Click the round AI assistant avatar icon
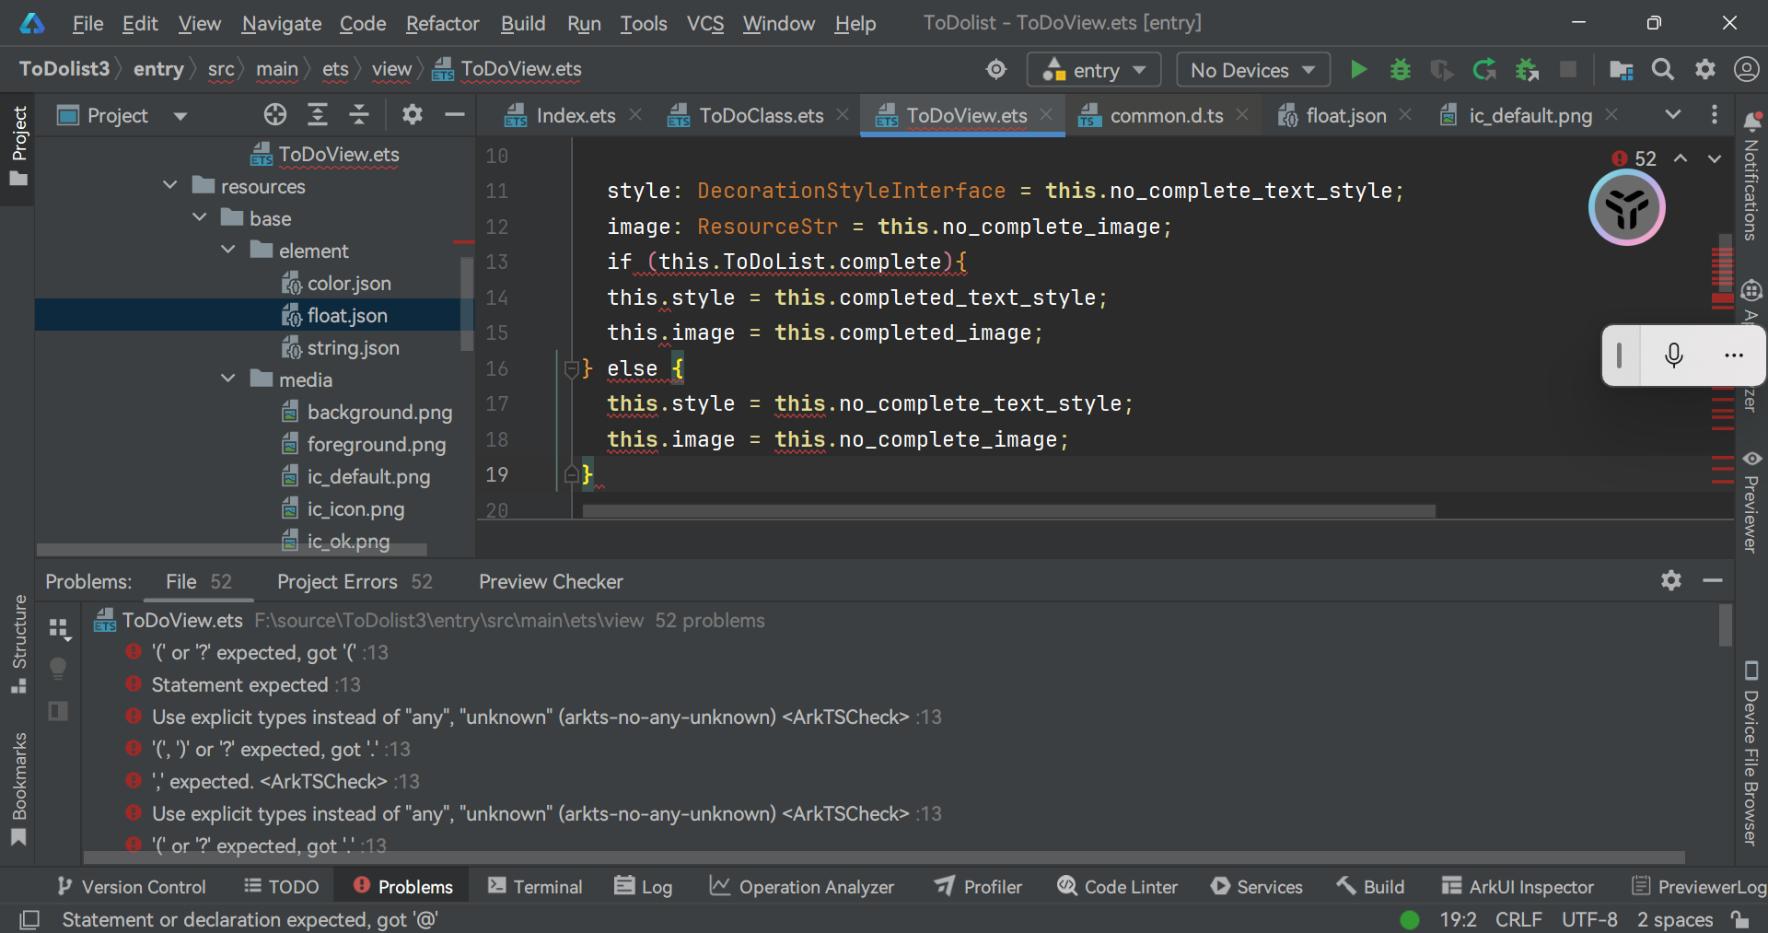1768x933 pixels. pos(1626,208)
